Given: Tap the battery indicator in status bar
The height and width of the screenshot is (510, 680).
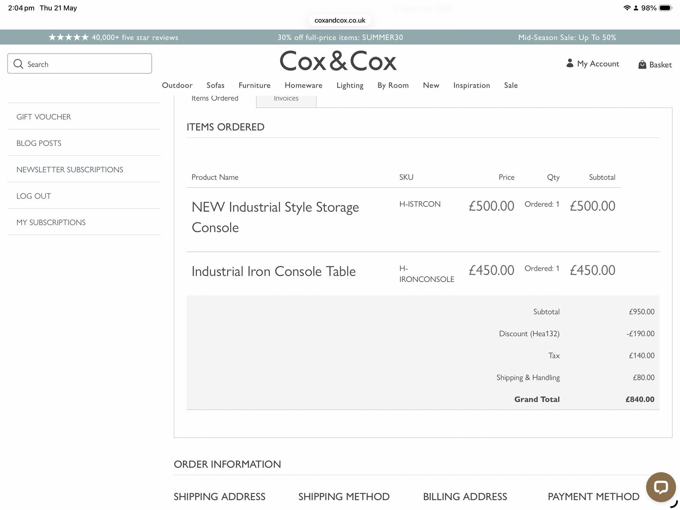Looking at the screenshot, I should click(x=666, y=8).
